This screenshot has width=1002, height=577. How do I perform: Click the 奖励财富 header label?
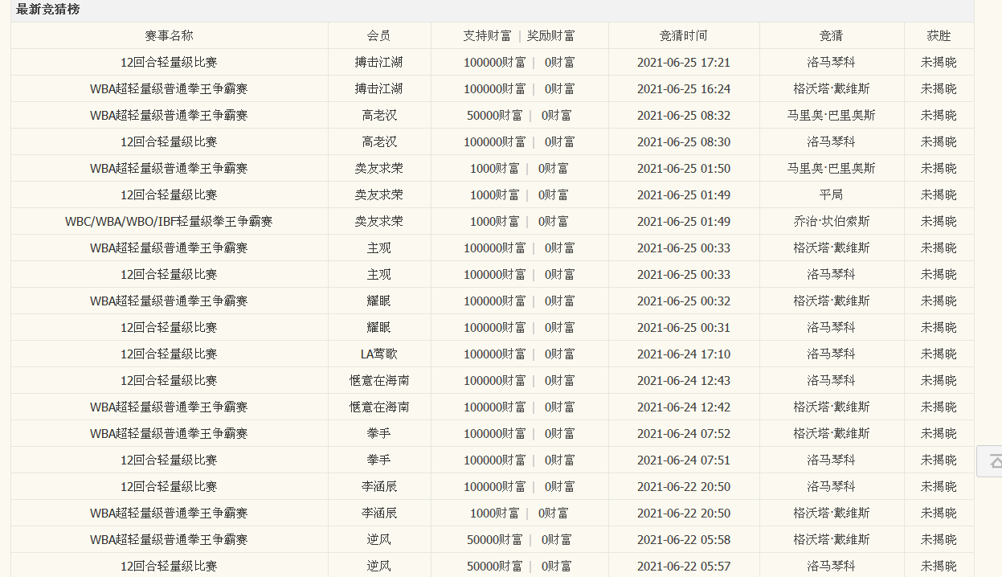[551, 35]
